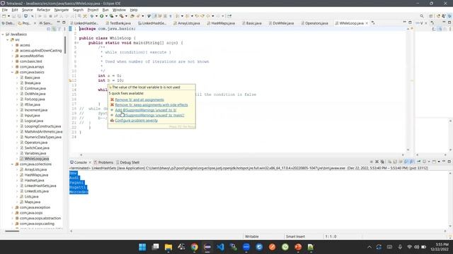Click Add @SuppressWarnings 'unused' to 'b'
The width and height of the screenshot is (453, 254).
[146, 110]
